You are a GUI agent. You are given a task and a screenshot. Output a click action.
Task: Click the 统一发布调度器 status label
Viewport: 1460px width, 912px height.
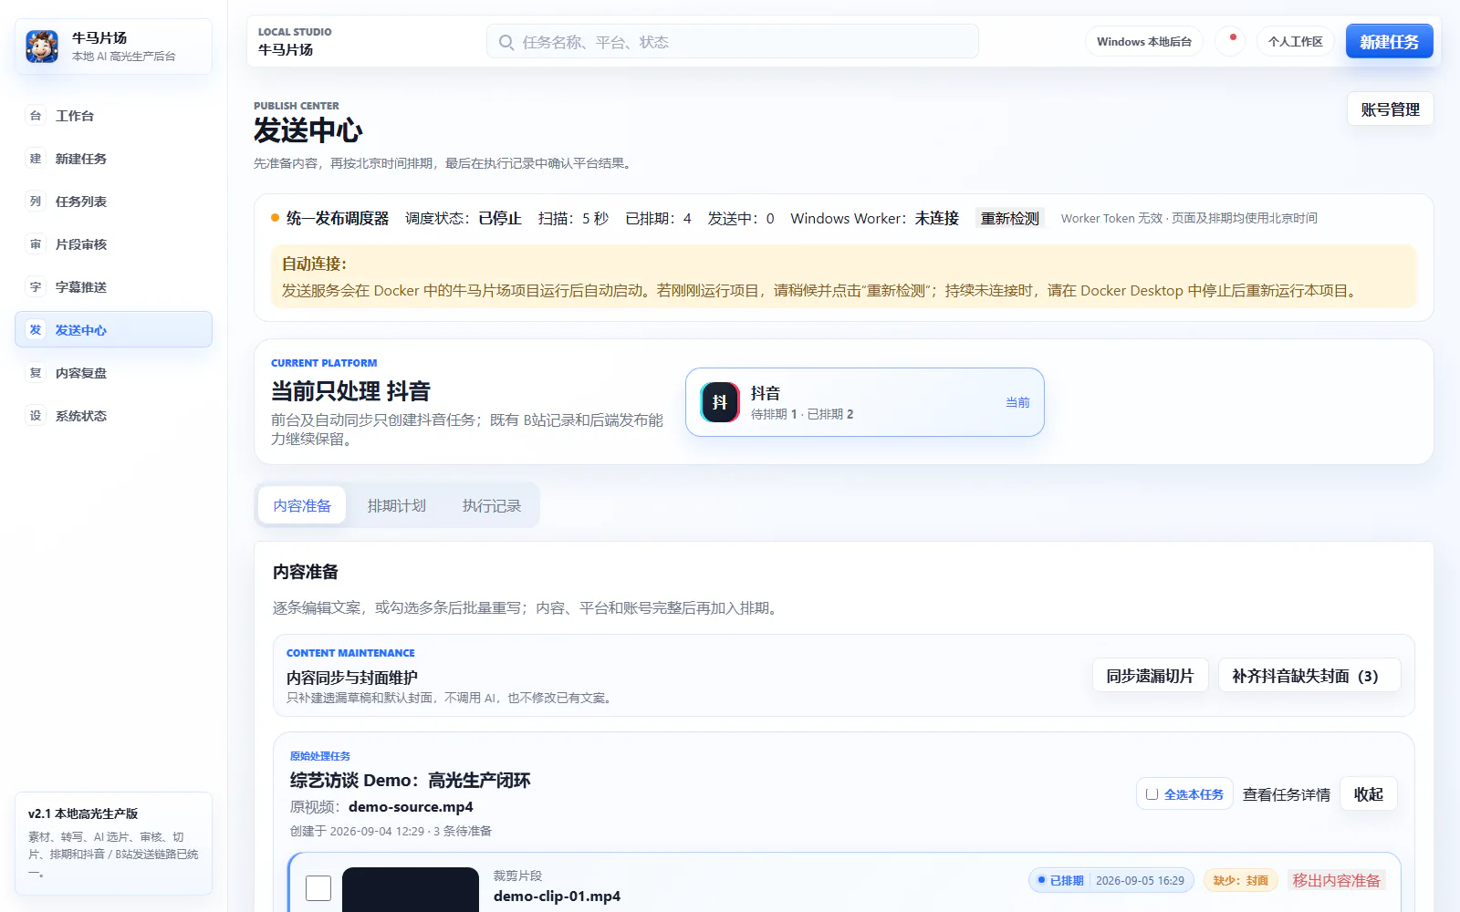point(338,218)
